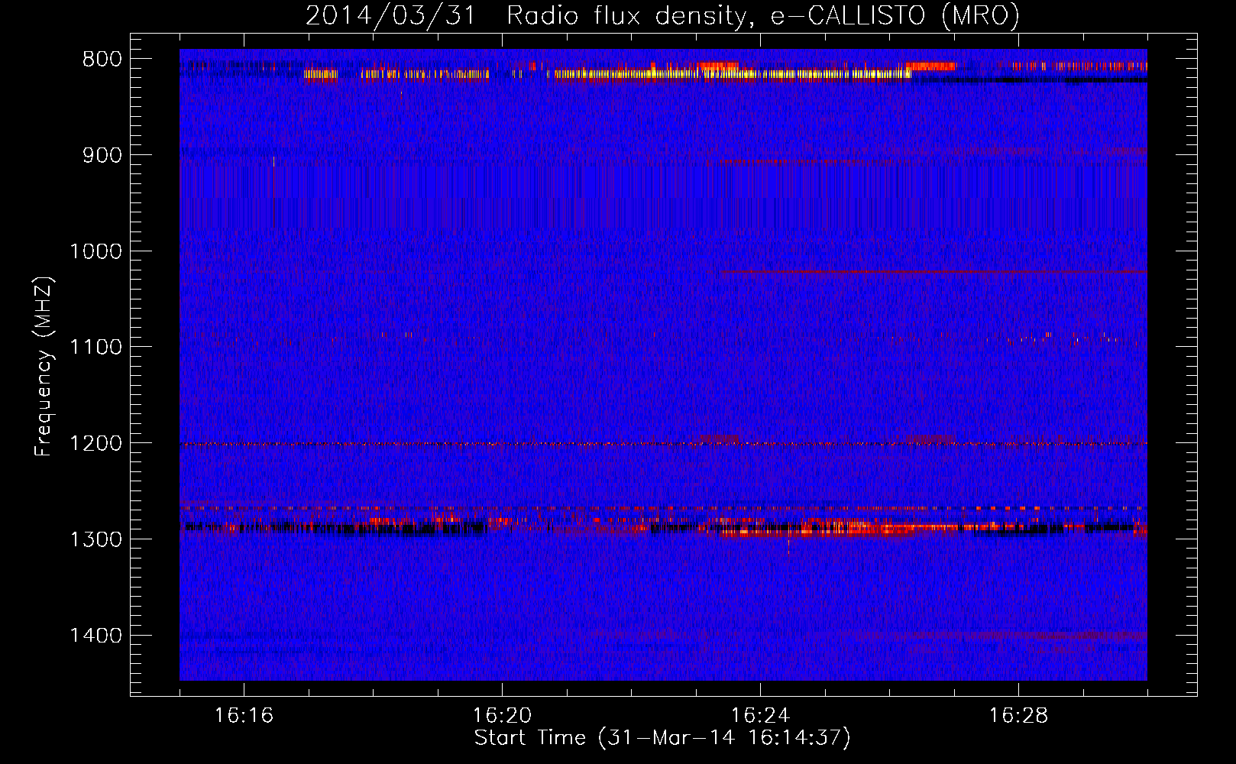
Task: Click the 1200 frequency tick label
Action: click(x=96, y=444)
